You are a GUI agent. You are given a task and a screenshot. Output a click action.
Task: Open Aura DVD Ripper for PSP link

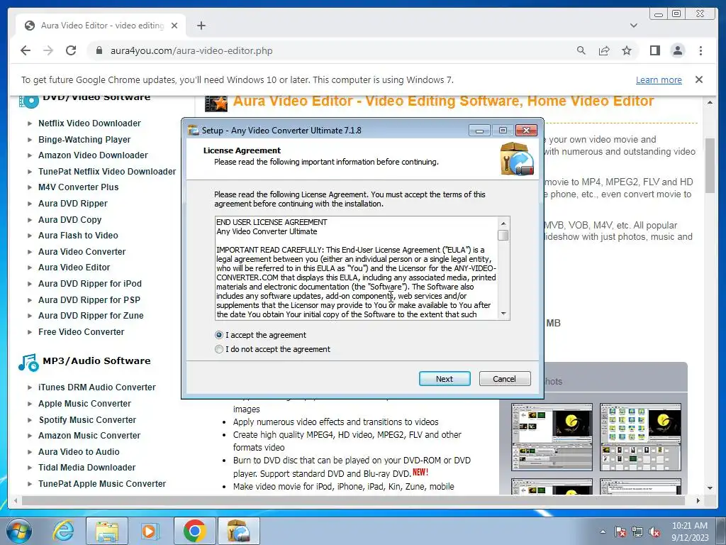89,300
